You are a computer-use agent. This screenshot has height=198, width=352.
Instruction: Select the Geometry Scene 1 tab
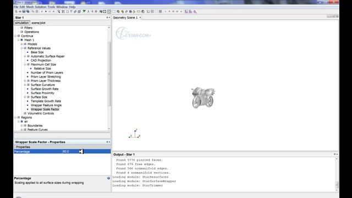[x=125, y=18]
